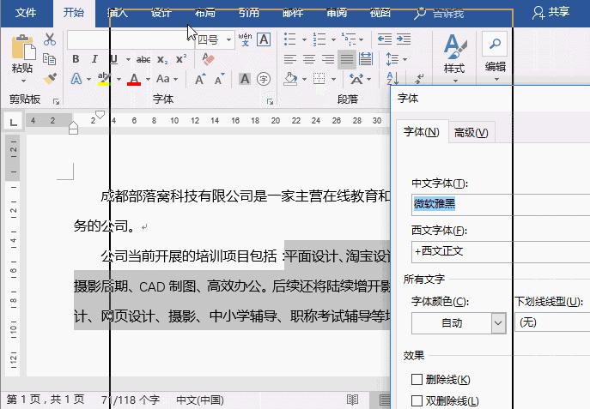Clear all formatting eraser icon
Image resolution: width=590 pixels, height=409 pixels.
(208, 59)
